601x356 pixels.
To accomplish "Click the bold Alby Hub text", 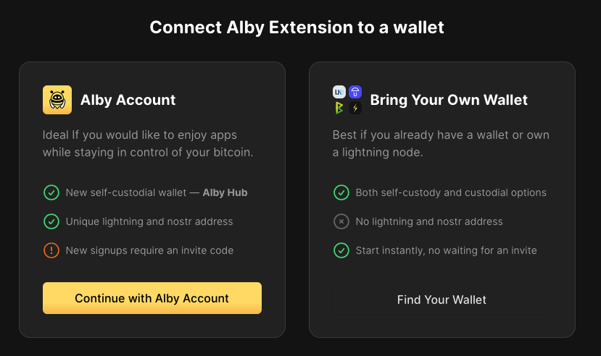I will click(225, 192).
